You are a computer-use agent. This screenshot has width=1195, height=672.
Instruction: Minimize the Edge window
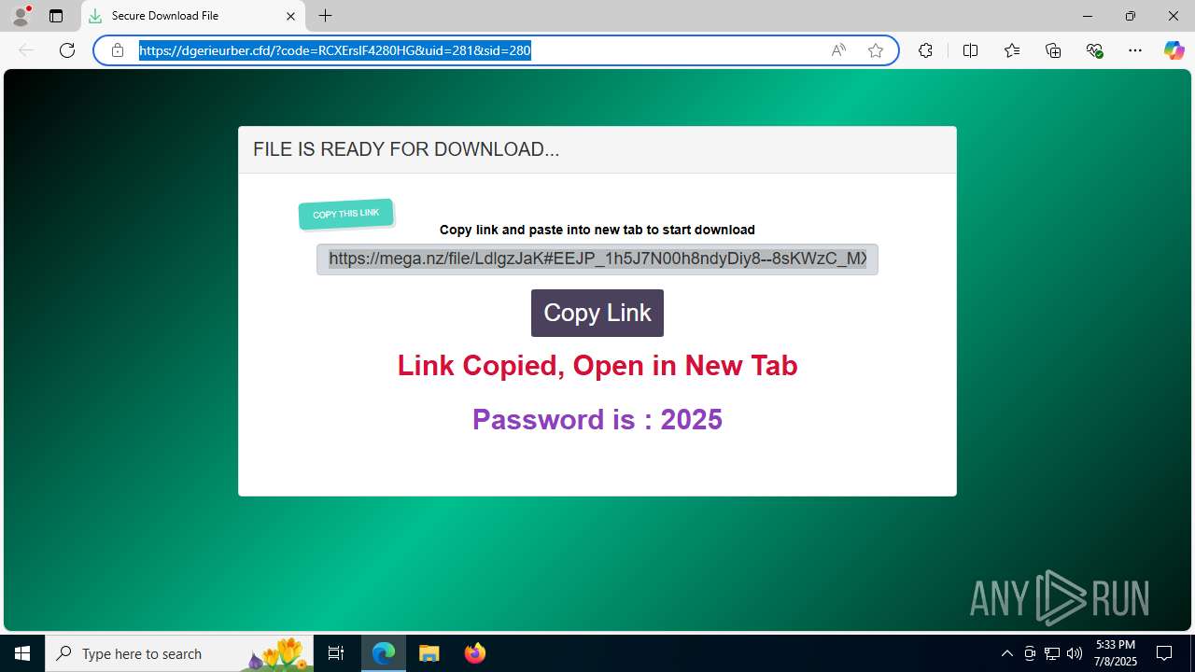point(1087,16)
